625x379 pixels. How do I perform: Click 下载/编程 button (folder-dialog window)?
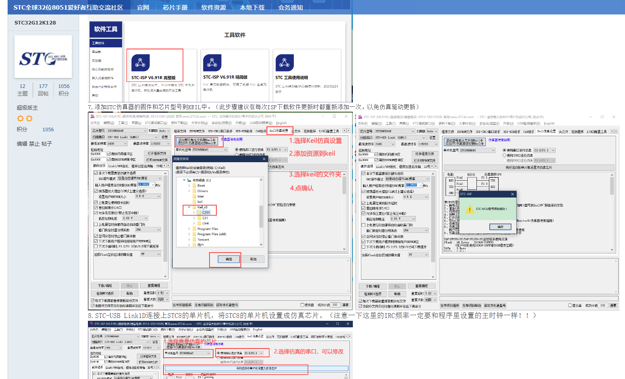(105, 286)
